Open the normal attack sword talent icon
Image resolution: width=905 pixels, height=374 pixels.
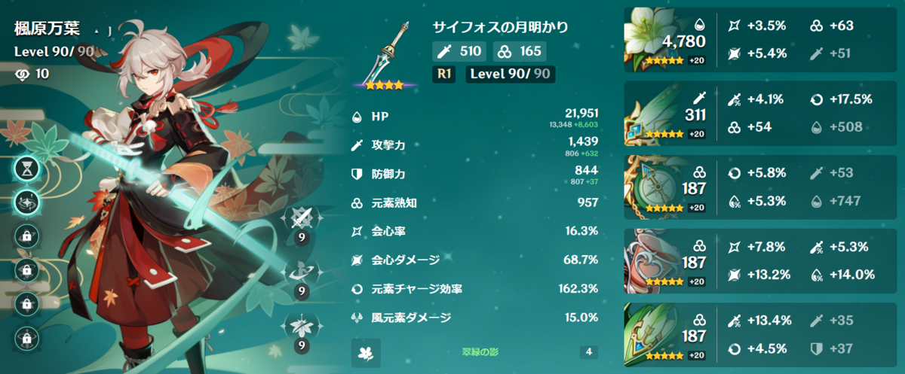(x=301, y=220)
